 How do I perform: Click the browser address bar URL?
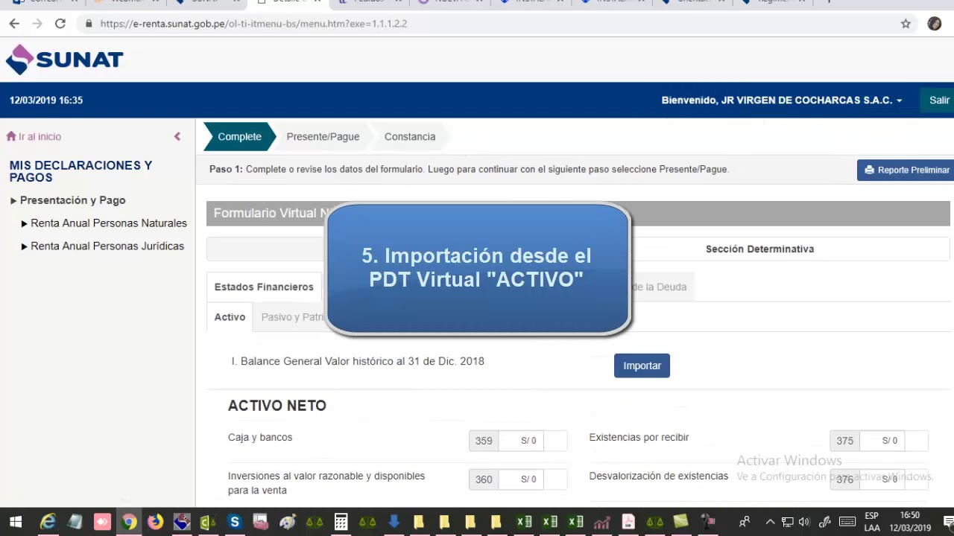coord(253,24)
